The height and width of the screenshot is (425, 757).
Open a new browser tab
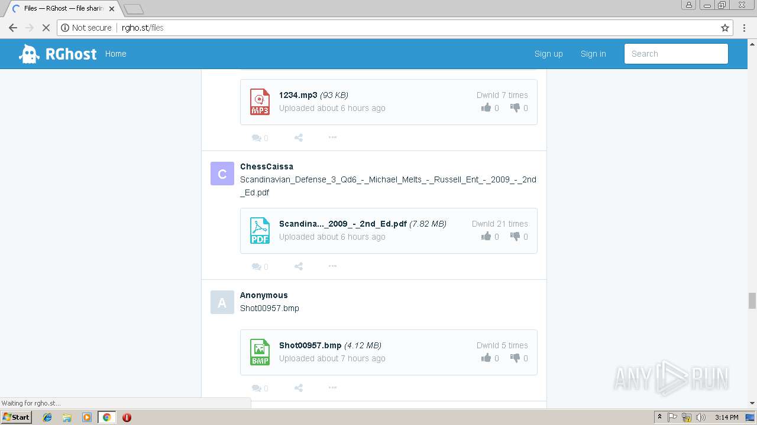[x=134, y=9]
